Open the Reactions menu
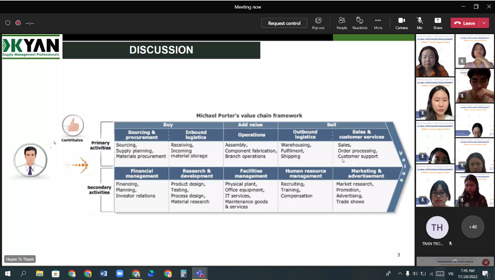The image size is (495, 280). coord(359,23)
